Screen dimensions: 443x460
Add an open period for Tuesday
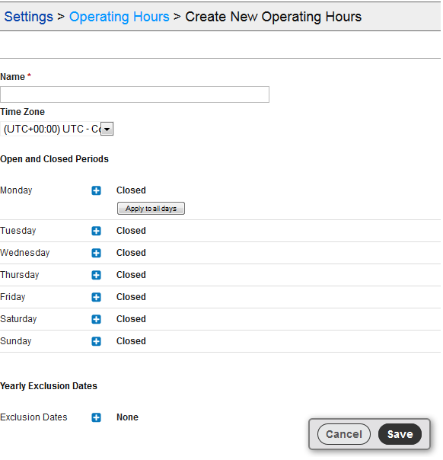click(x=96, y=232)
